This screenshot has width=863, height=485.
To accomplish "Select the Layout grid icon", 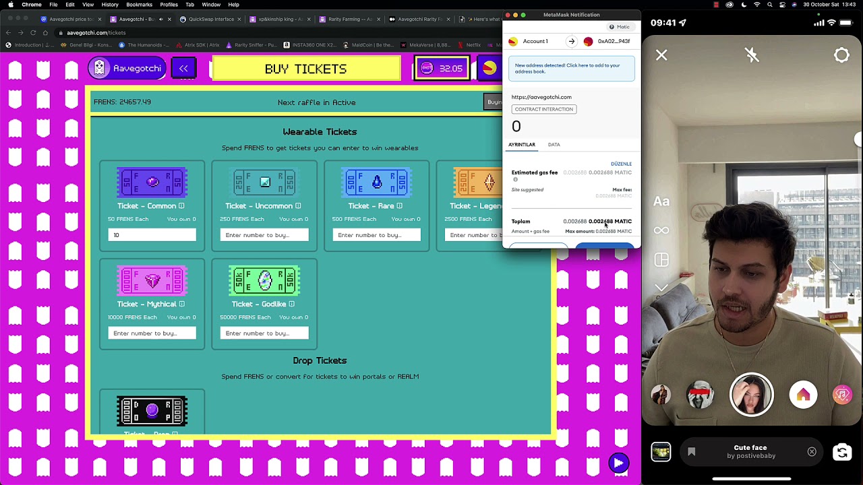I will 661,260.
